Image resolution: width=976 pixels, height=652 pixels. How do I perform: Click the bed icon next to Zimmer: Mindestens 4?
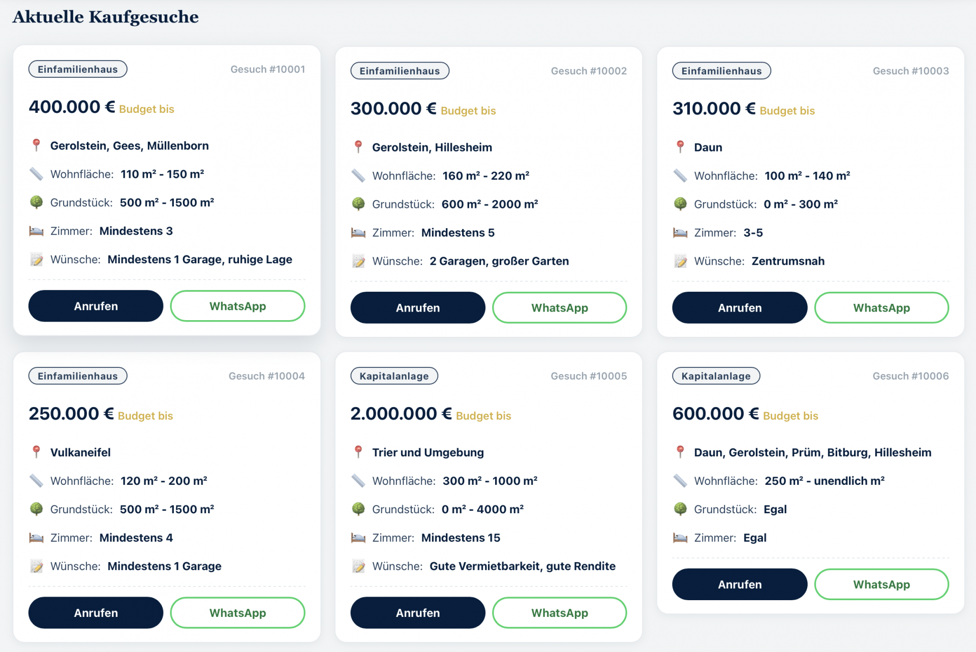point(36,538)
